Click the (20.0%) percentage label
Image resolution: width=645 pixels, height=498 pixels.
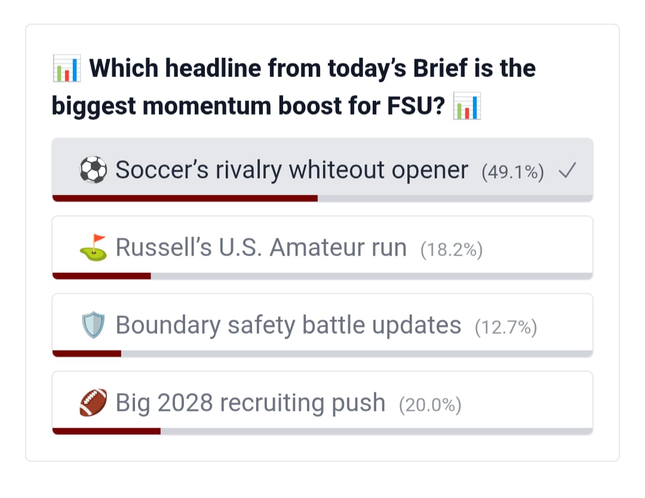(x=430, y=405)
